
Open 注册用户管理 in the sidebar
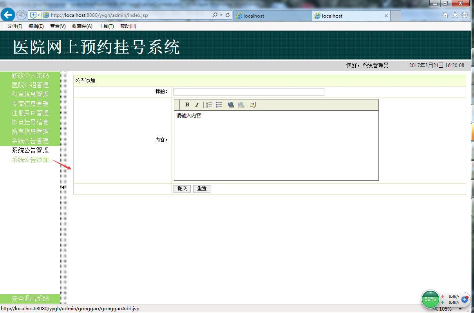(30, 113)
